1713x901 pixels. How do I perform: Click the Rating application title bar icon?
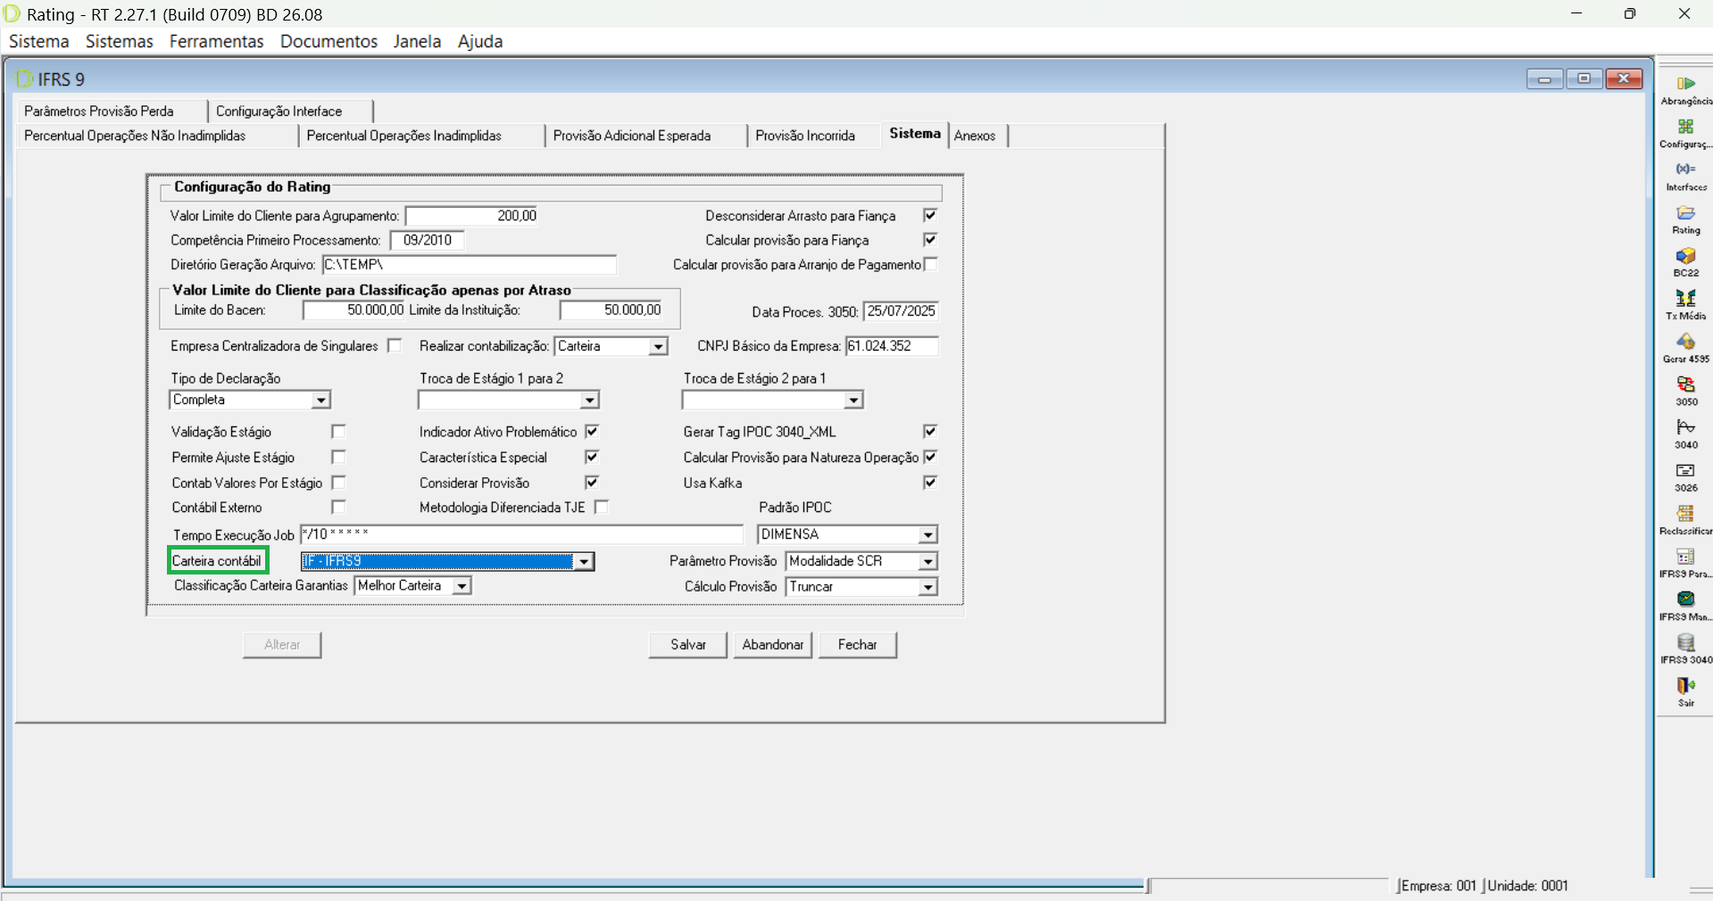click(12, 14)
